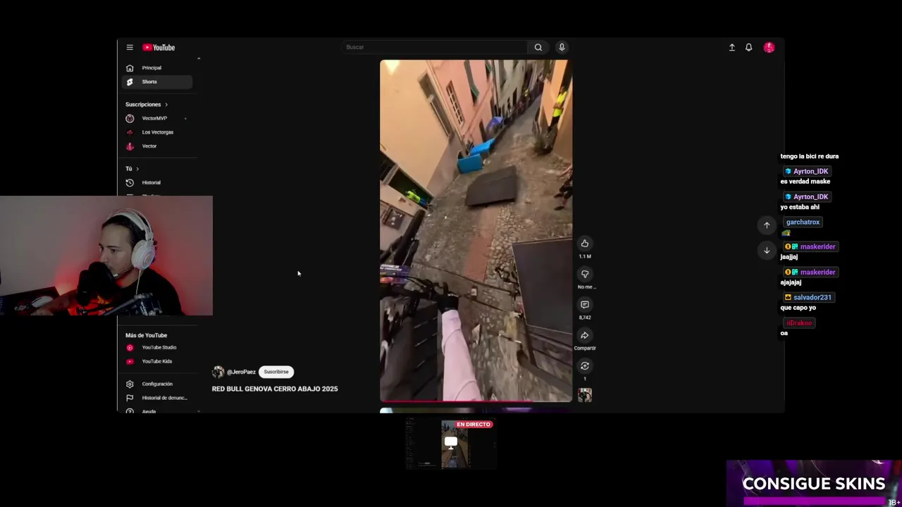Screen dimensions: 902x507
Task: Click the Compartir share icon
Action: pyautogui.click(x=585, y=335)
